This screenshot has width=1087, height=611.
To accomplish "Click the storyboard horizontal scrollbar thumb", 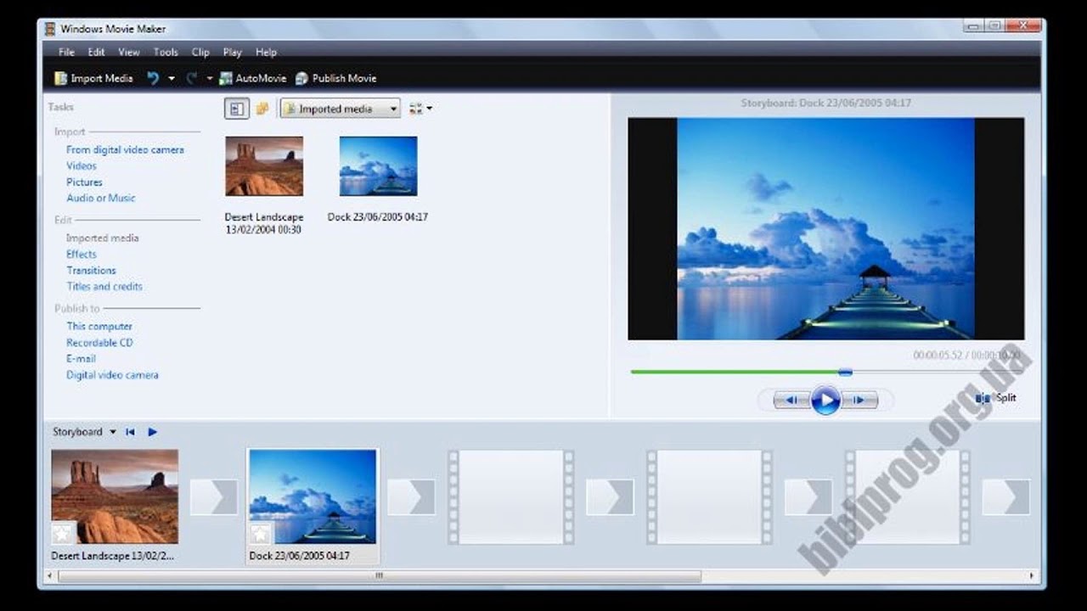I will coord(380,575).
